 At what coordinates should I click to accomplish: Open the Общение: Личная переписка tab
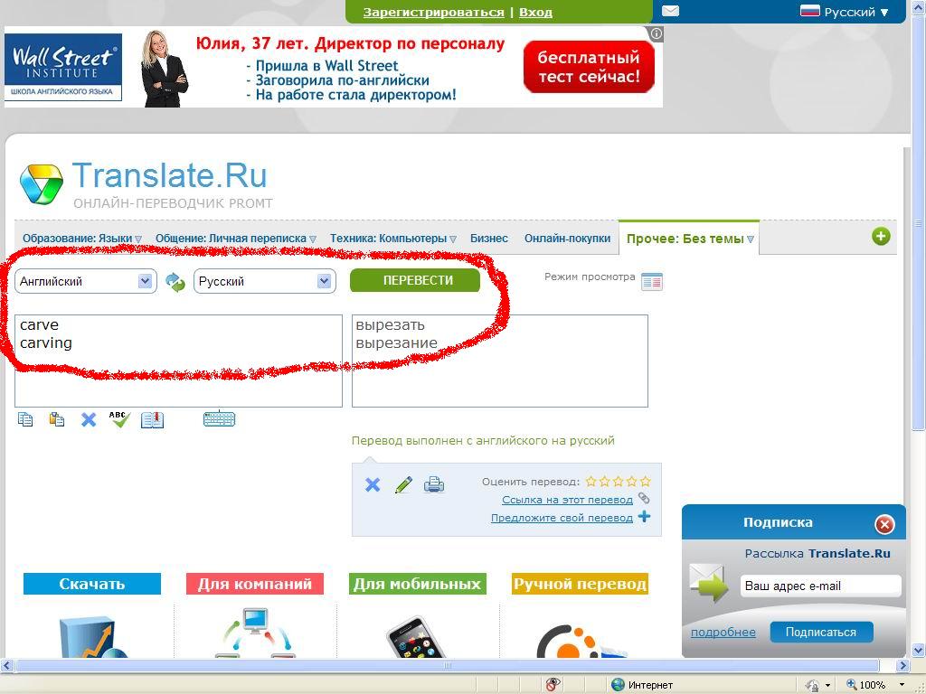[x=231, y=239]
